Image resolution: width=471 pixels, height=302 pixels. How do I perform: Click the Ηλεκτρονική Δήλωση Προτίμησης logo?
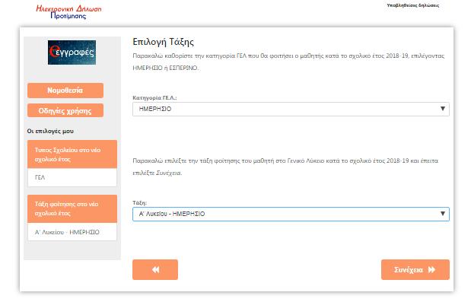coord(68,12)
